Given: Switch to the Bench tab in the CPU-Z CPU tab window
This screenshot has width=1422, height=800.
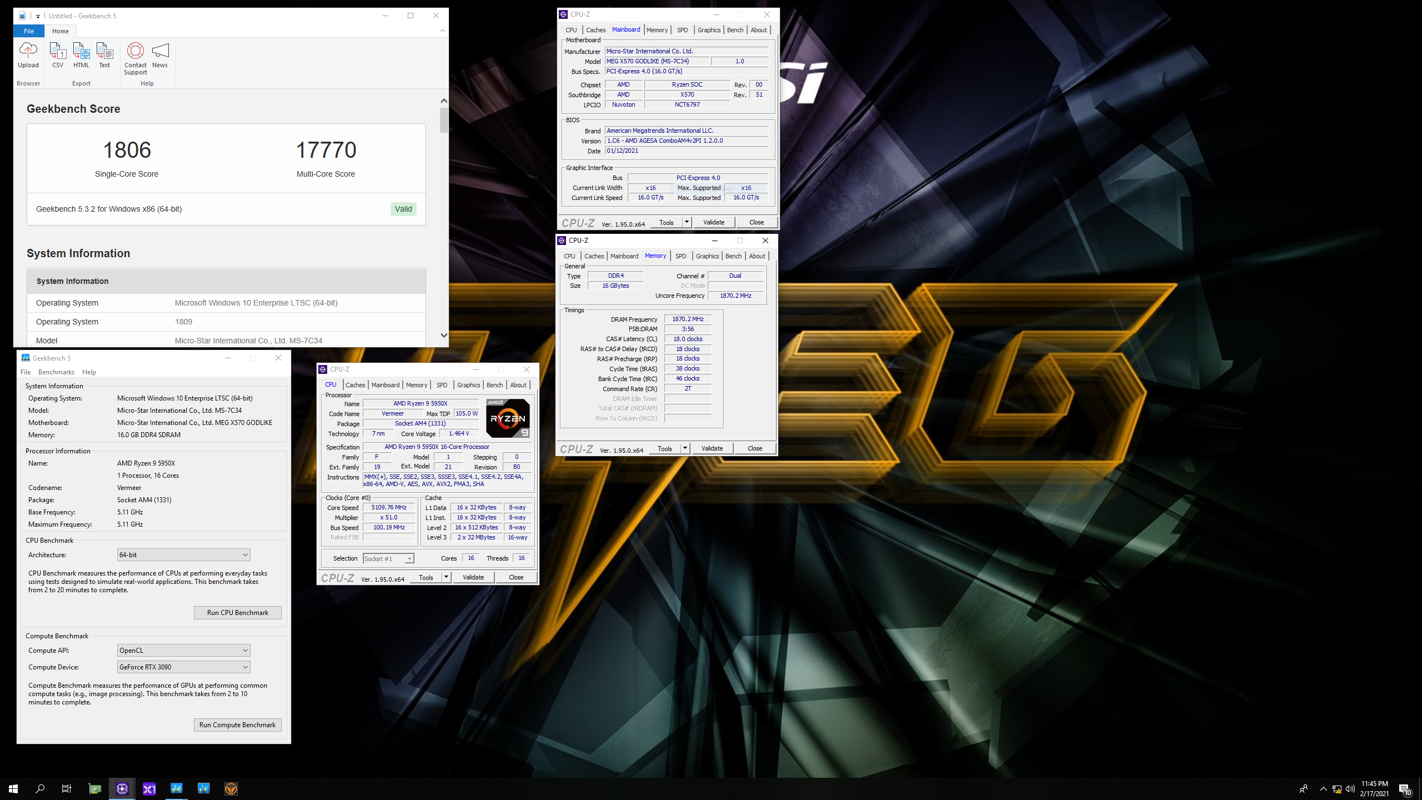Looking at the screenshot, I should 494,385.
